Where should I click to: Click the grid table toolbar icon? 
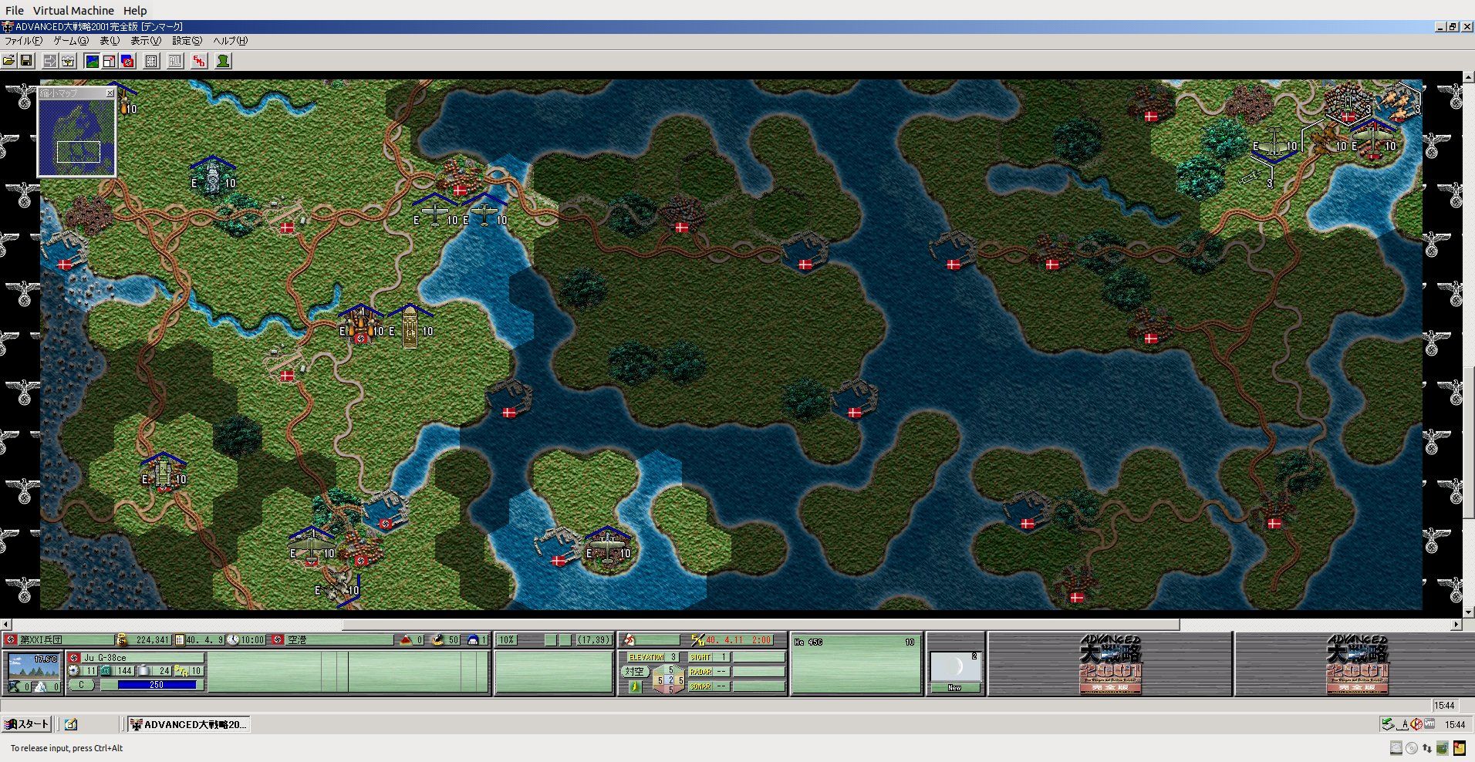pyautogui.click(x=152, y=61)
